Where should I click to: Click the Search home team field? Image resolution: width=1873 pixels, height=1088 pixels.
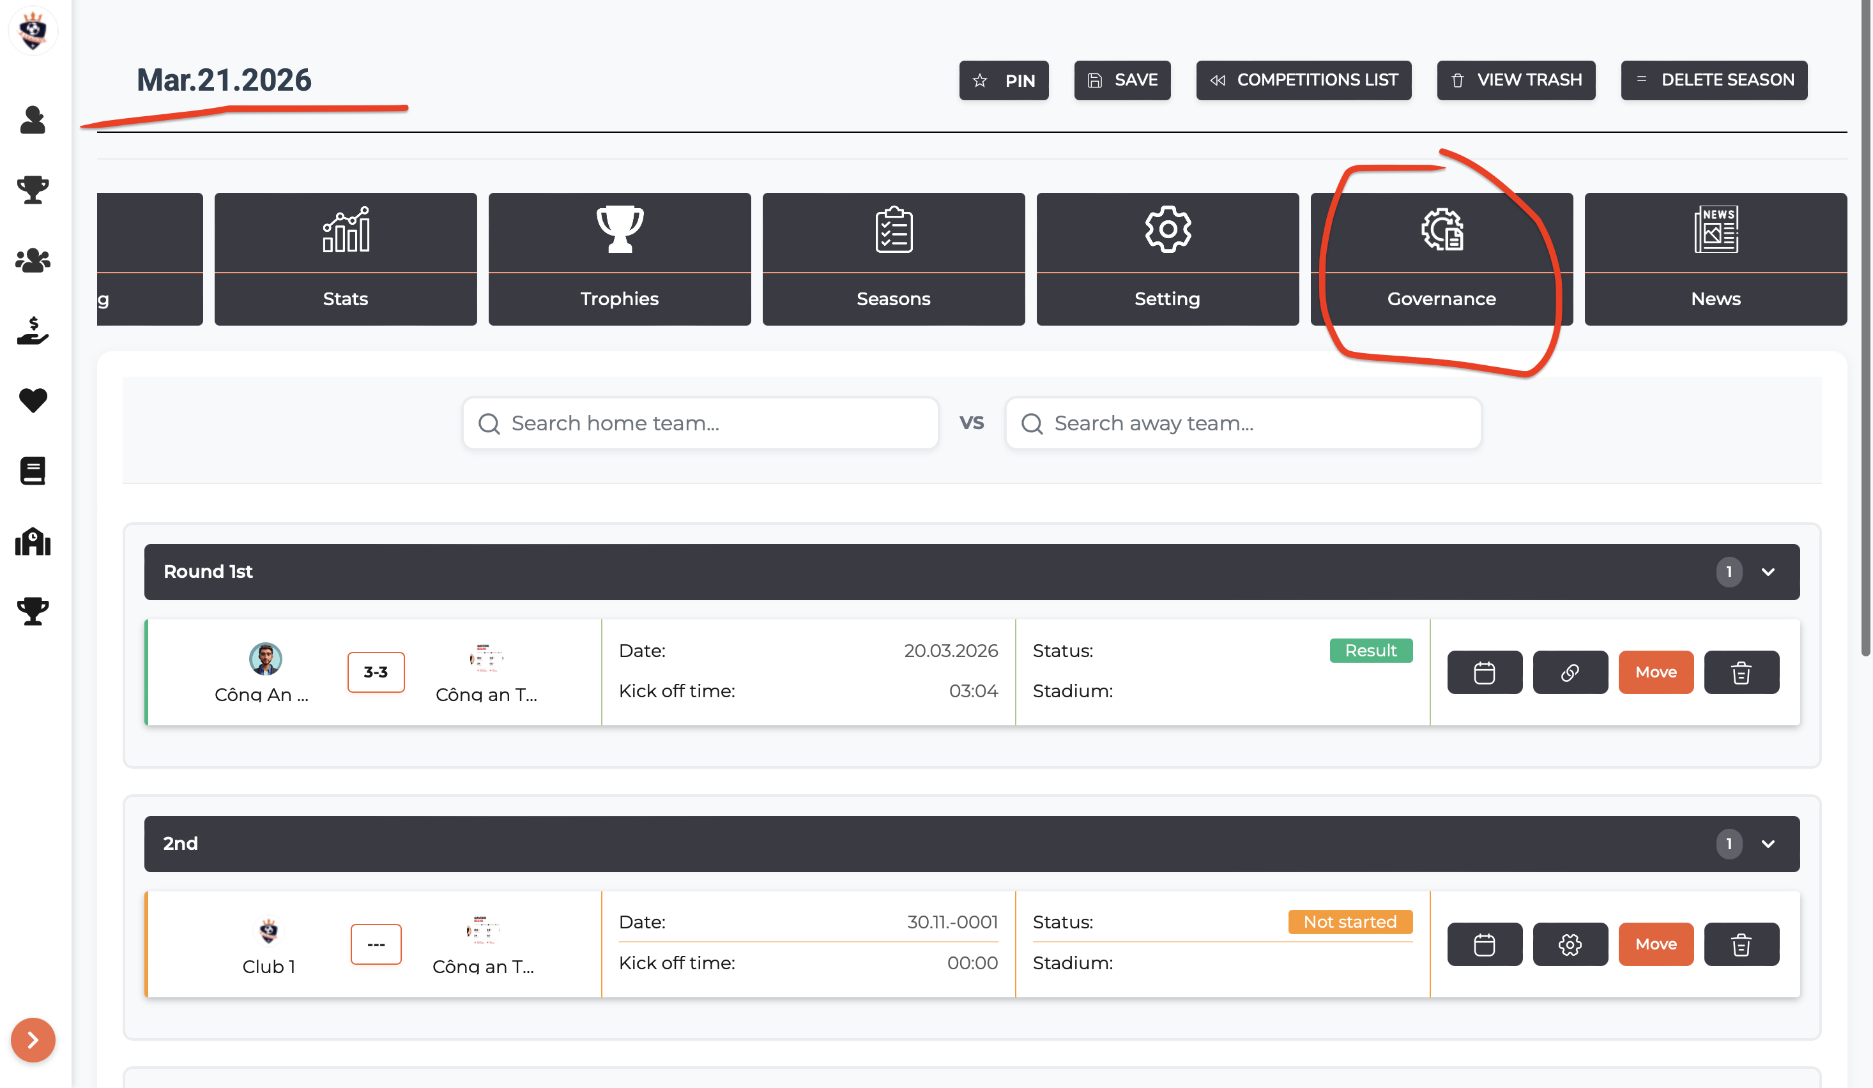click(x=700, y=423)
